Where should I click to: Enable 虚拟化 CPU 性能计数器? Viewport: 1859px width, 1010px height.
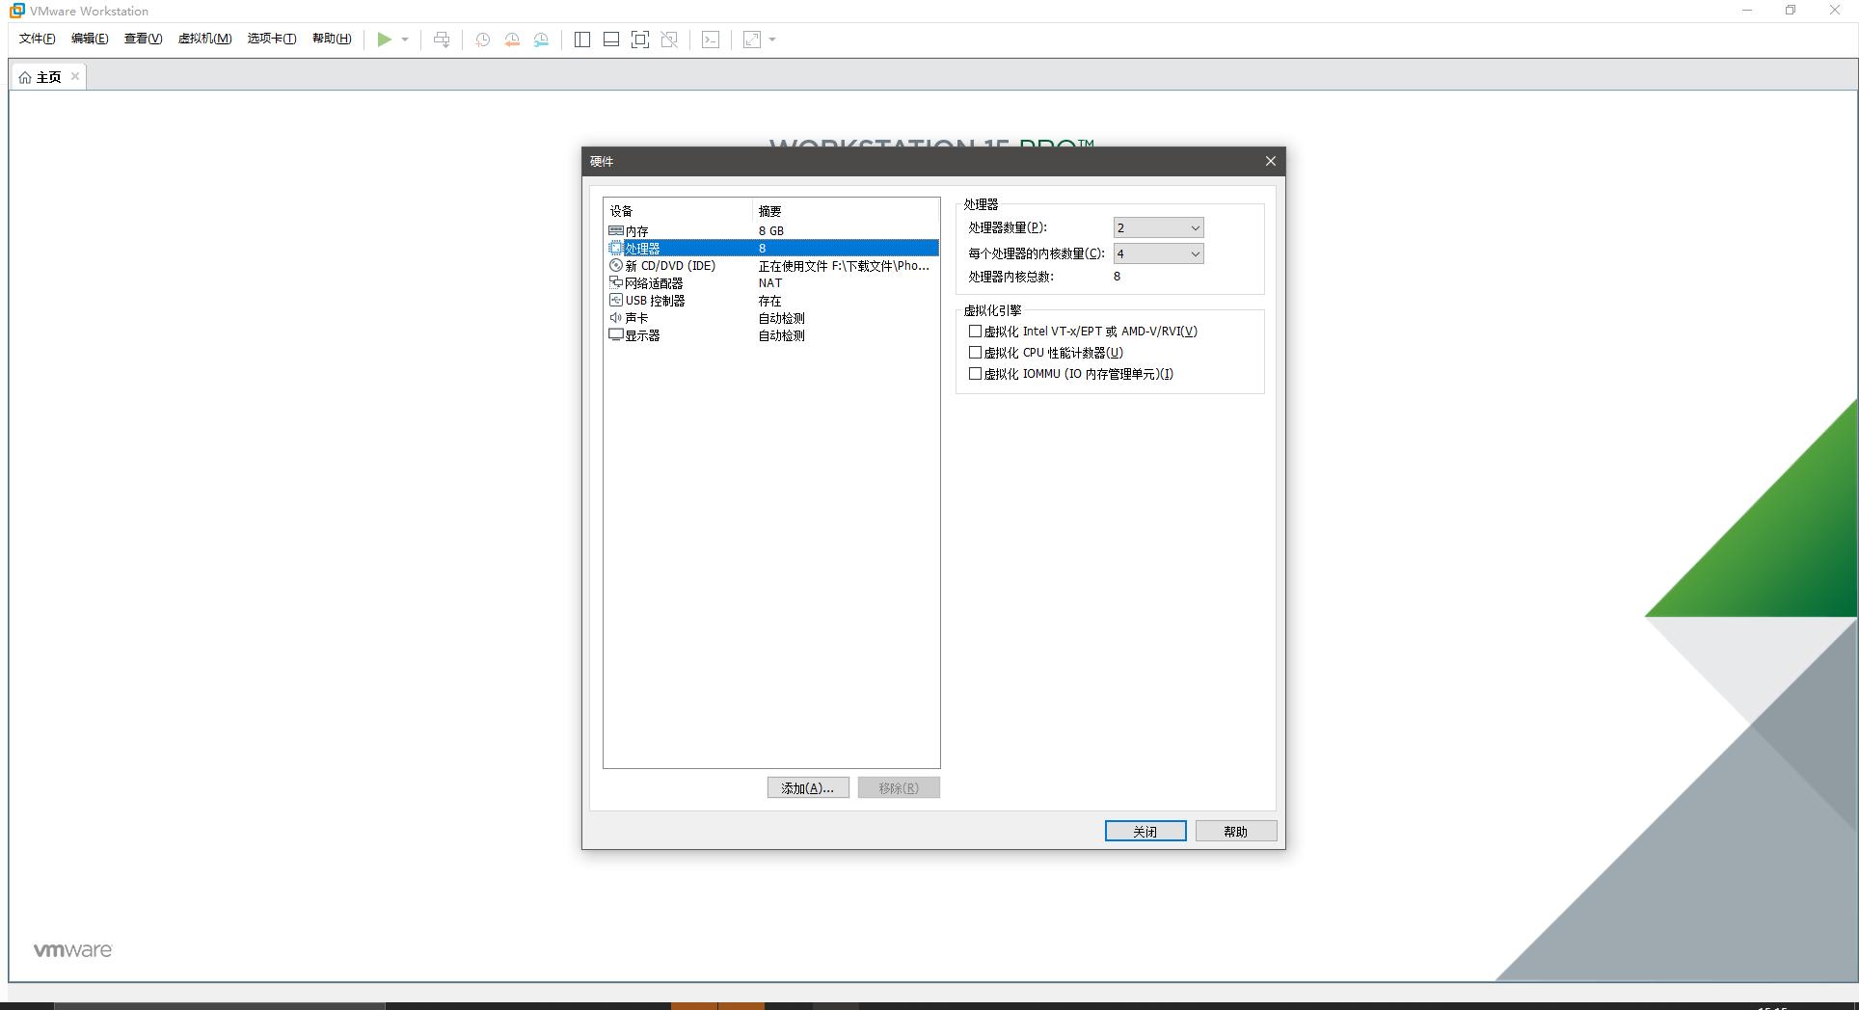click(x=976, y=352)
